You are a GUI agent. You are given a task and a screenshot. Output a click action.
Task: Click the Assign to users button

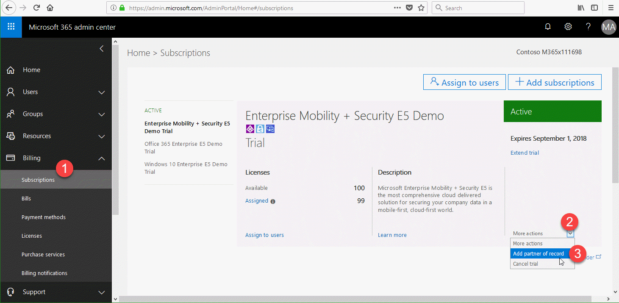pyautogui.click(x=464, y=82)
